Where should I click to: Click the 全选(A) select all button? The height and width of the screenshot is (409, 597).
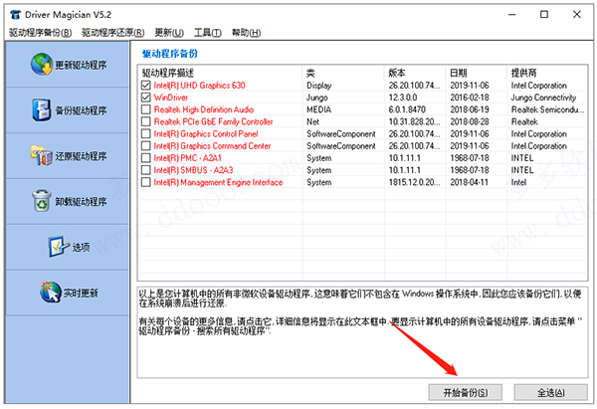tap(550, 392)
